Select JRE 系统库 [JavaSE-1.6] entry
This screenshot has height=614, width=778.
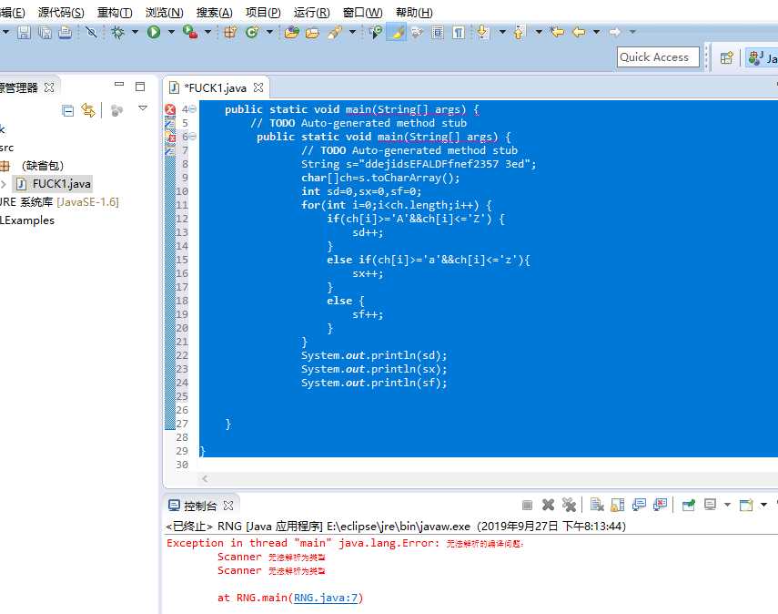[x=59, y=202]
